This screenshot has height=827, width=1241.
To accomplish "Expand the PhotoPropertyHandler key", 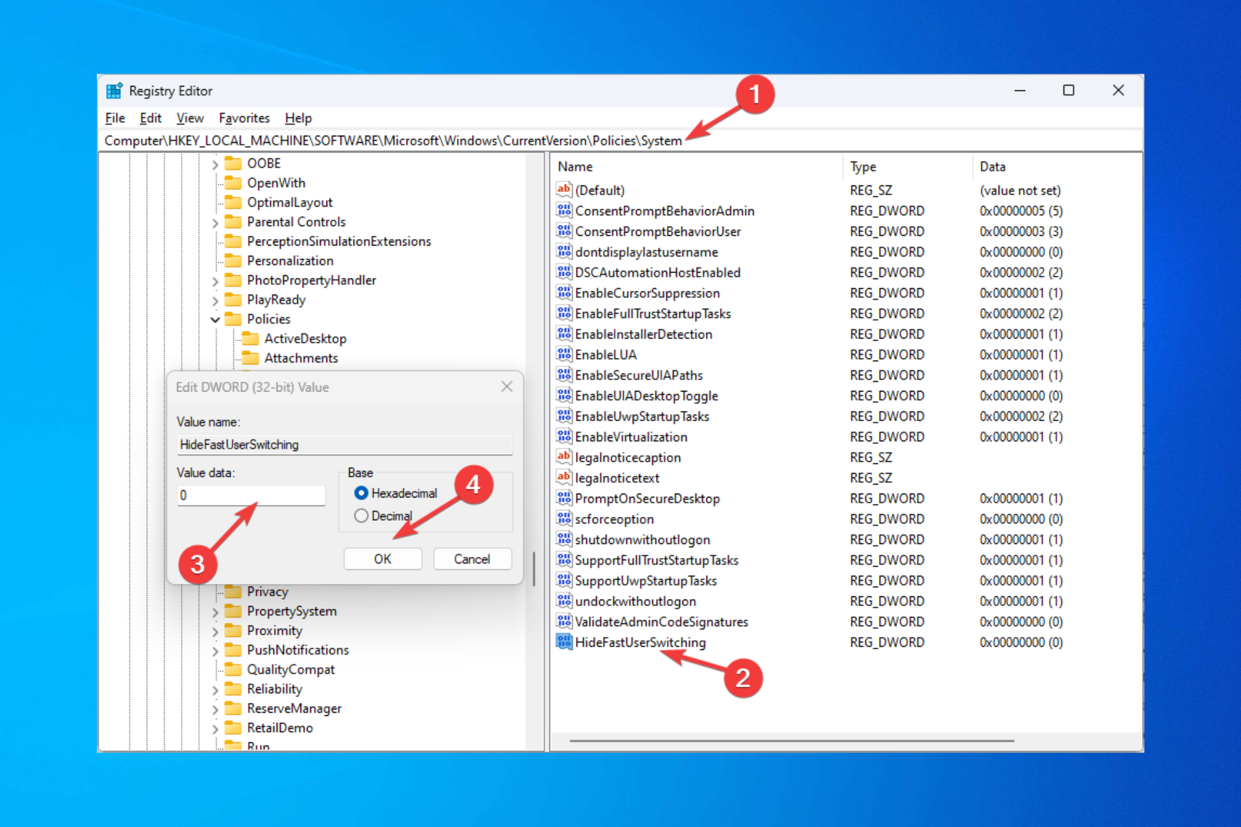I will click(215, 280).
